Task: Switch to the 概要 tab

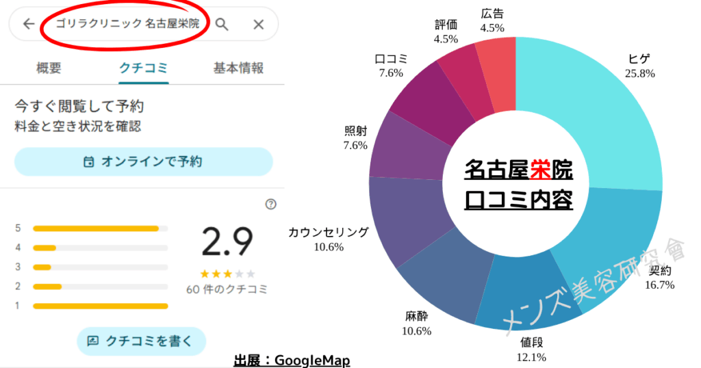Action: pos(49,68)
